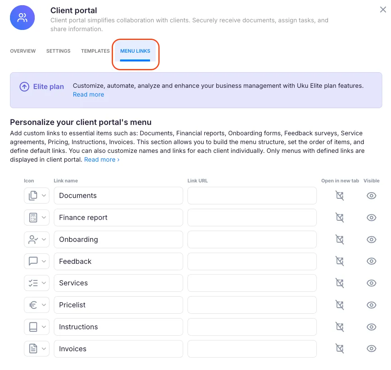Screen dimensions: 391x370
Task: Toggle open in new tab for Invoices
Action: (x=340, y=349)
